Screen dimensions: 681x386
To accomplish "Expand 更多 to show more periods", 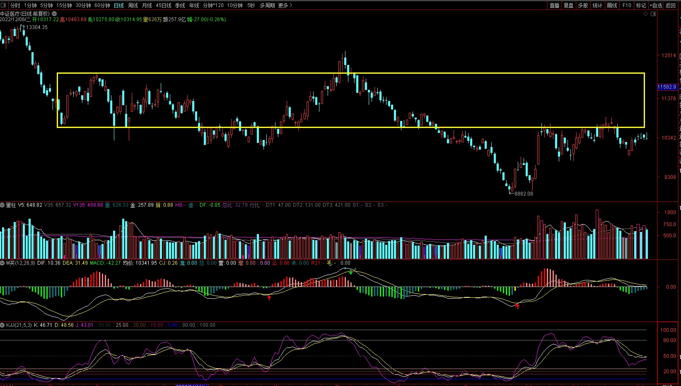I will click(285, 5).
